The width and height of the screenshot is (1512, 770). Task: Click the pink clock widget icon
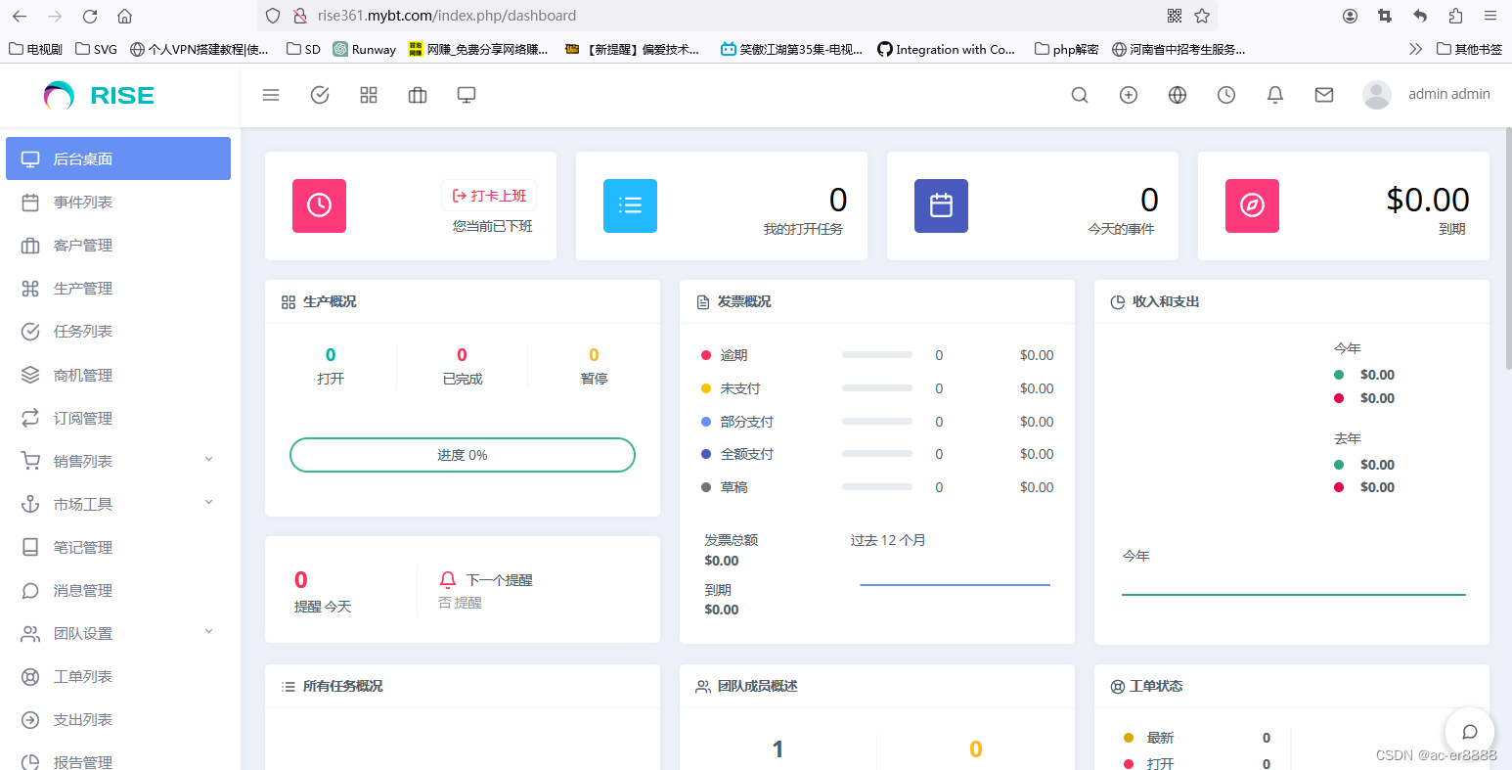click(x=319, y=205)
